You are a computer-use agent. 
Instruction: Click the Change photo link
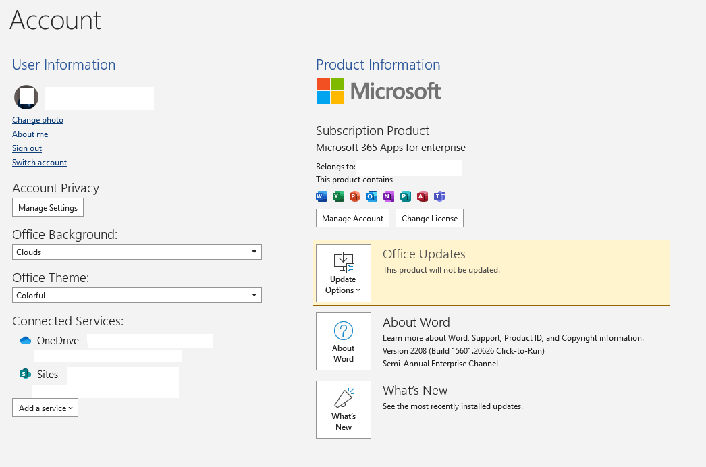click(38, 120)
